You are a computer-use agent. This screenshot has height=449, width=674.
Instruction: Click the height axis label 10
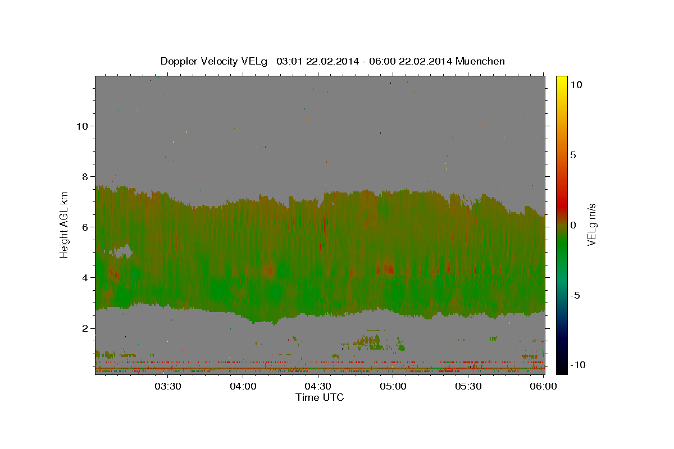pos(81,126)
